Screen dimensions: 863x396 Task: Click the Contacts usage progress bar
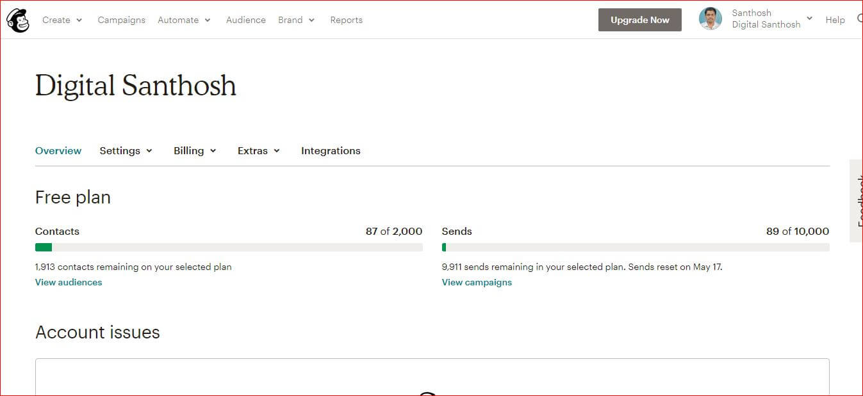click(x=229, y=247)
